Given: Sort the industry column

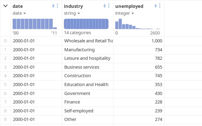Looking at the screenshot, I should tap(104, 6).
